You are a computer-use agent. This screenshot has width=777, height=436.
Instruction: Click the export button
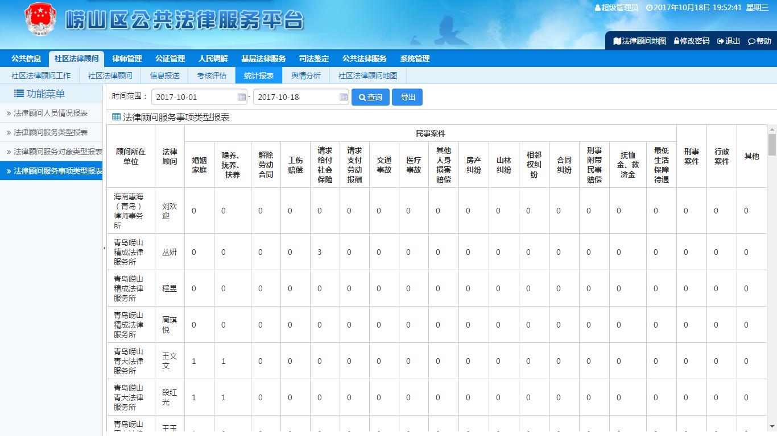[407, 97]
